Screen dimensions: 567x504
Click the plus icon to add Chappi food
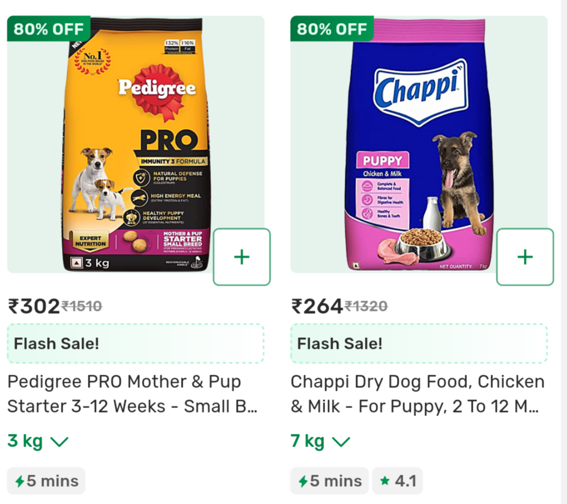pos(524,257)
